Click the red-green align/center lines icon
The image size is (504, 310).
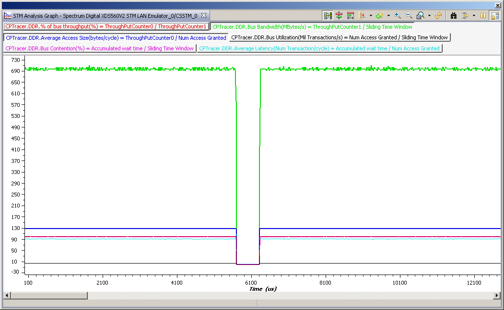[x=339, y=15]
